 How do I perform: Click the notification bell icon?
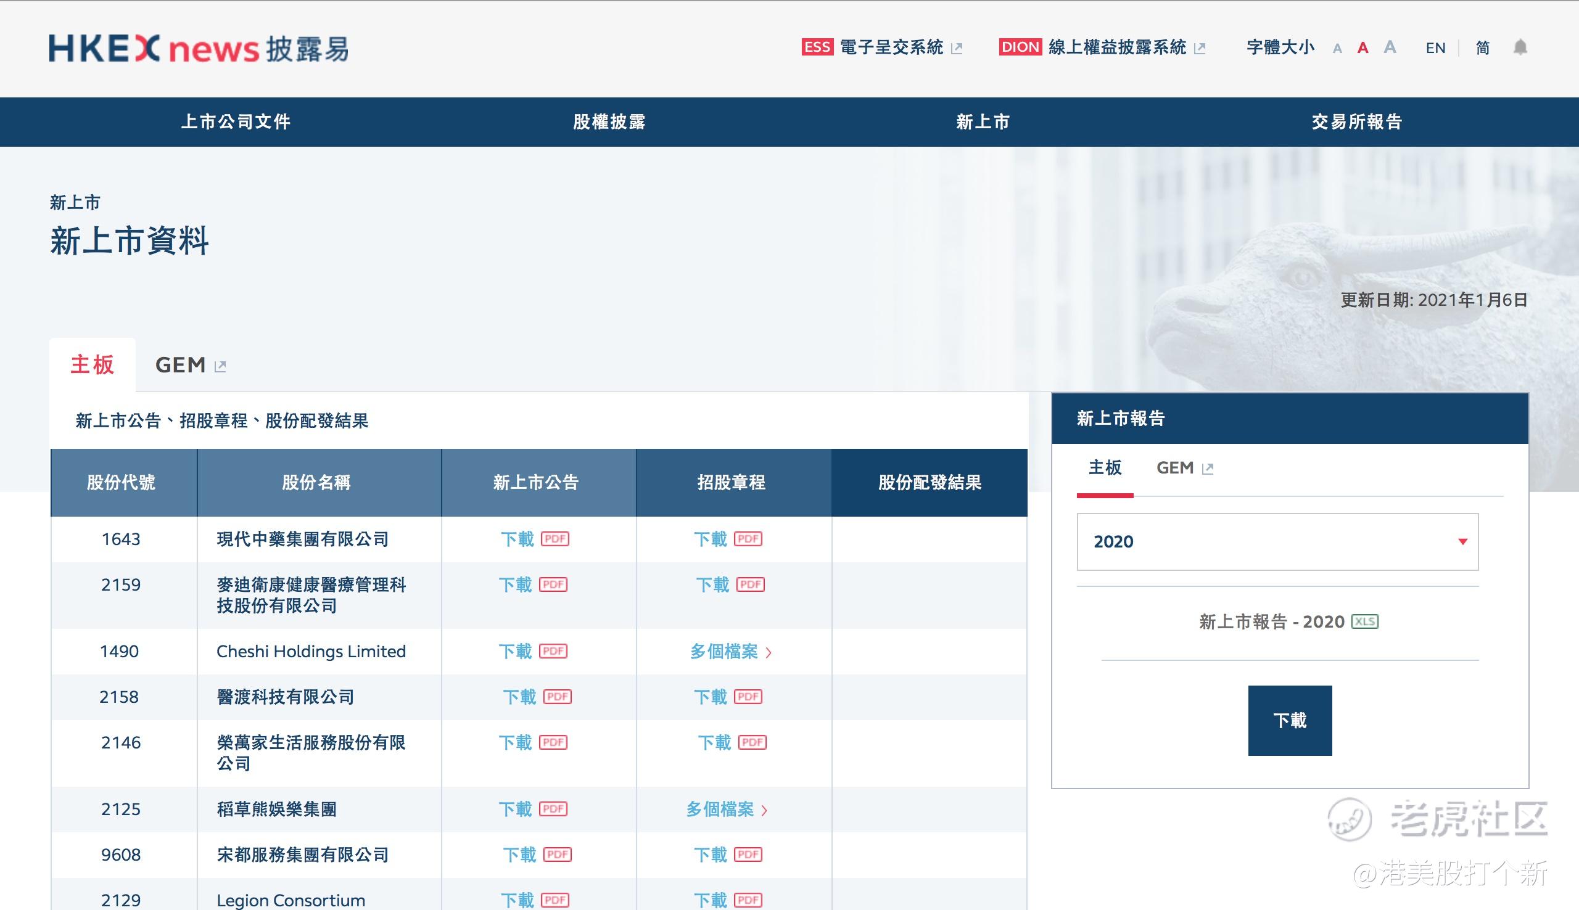click(x=1520, y=47)
